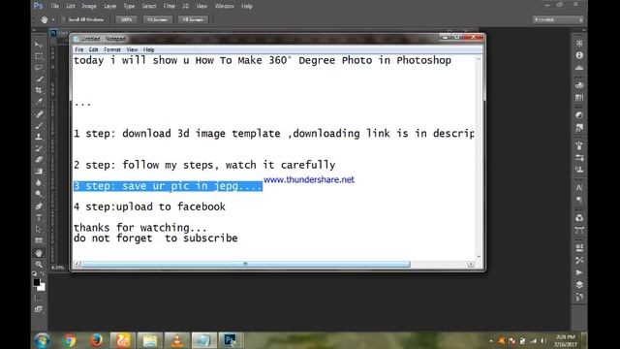Viewport: 620px width, 349px height.
Task: Open Google Chrome from the taskbar
Action: (69, 340)
